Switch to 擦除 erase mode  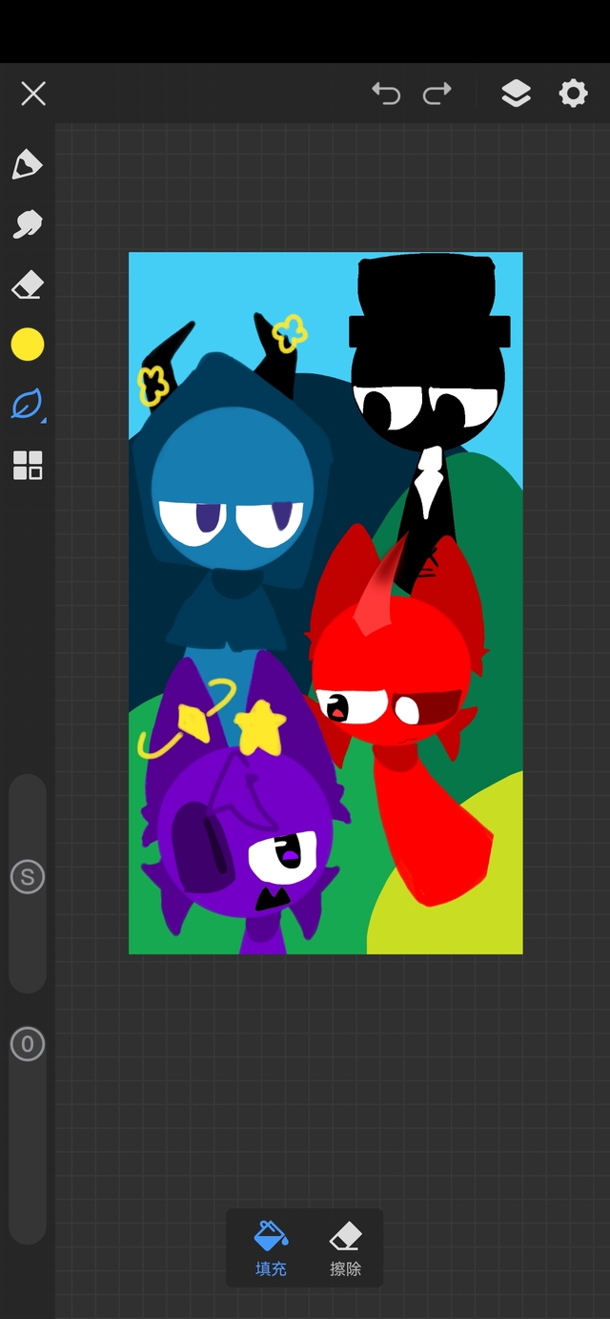tap(345, 1248)
